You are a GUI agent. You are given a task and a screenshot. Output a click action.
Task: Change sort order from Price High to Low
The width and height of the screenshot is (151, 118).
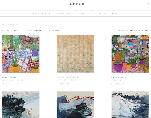137,30
